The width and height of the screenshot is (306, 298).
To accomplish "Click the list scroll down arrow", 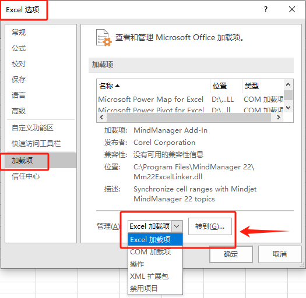I will [x=289, y=108].
